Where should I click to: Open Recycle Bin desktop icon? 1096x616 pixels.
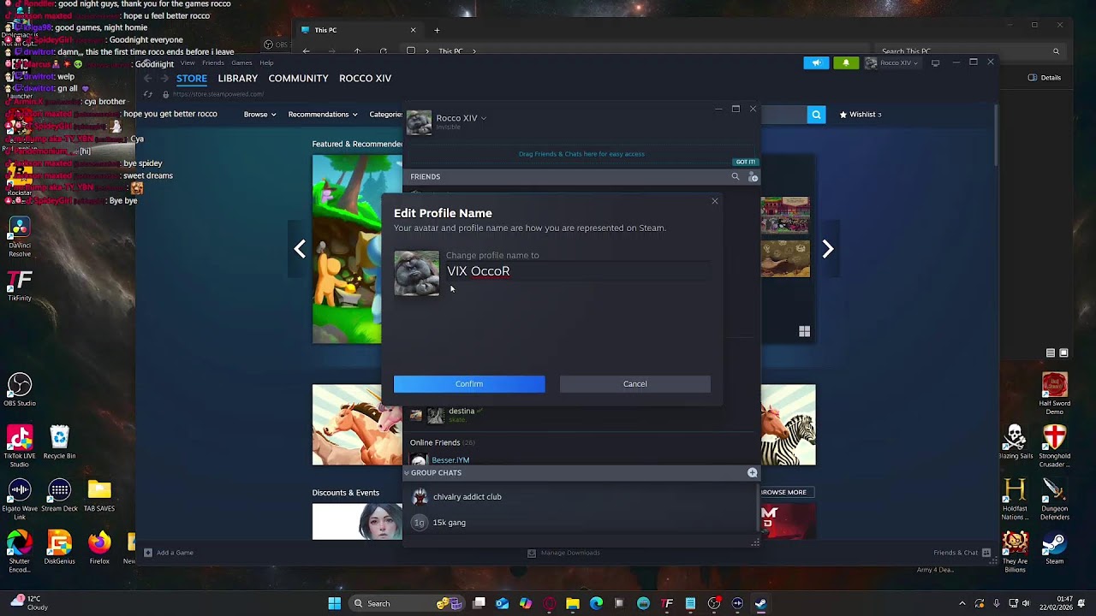point(59,443)
